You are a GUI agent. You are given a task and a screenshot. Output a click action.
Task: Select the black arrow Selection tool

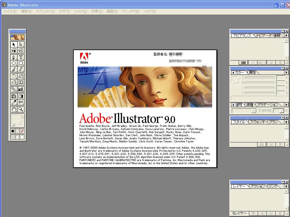(14, 44)
